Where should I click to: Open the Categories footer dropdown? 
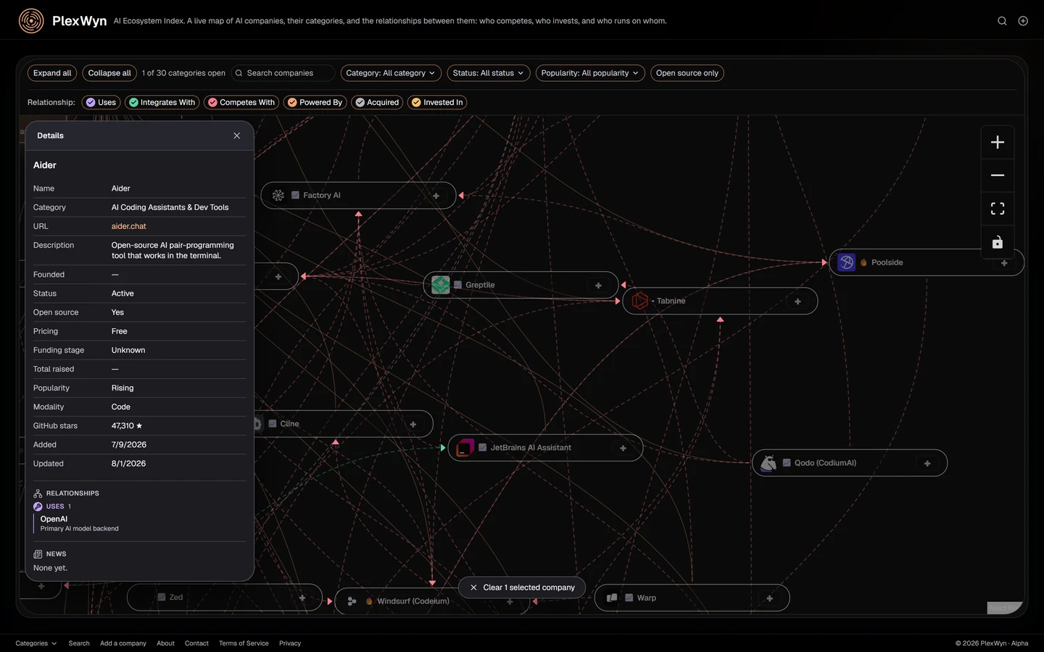click(36, 643)
